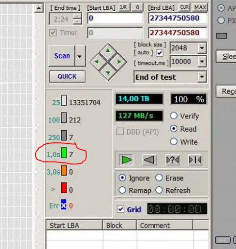Click the partially visible Sleep button
Screen dimensions: 236x249
(226, 56)
